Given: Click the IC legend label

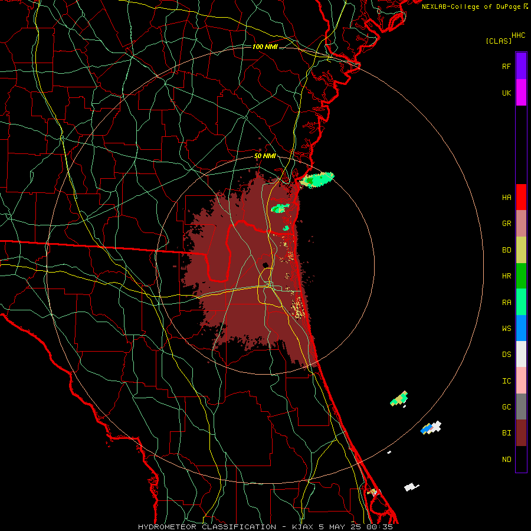Looking at the screenshot, I should 506,381.
